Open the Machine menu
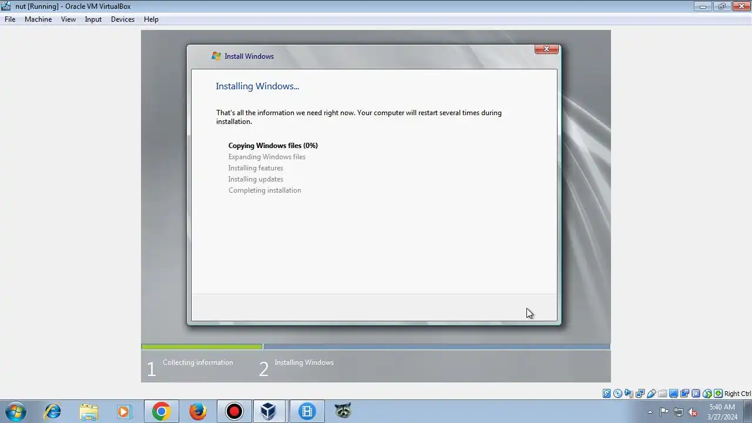 (x=38, y=19)
